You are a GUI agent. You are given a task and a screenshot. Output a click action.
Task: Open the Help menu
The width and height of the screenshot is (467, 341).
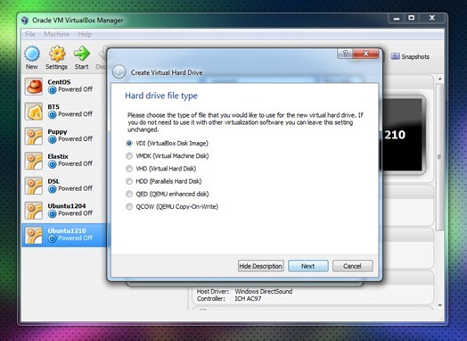click(x=85, y=34)
